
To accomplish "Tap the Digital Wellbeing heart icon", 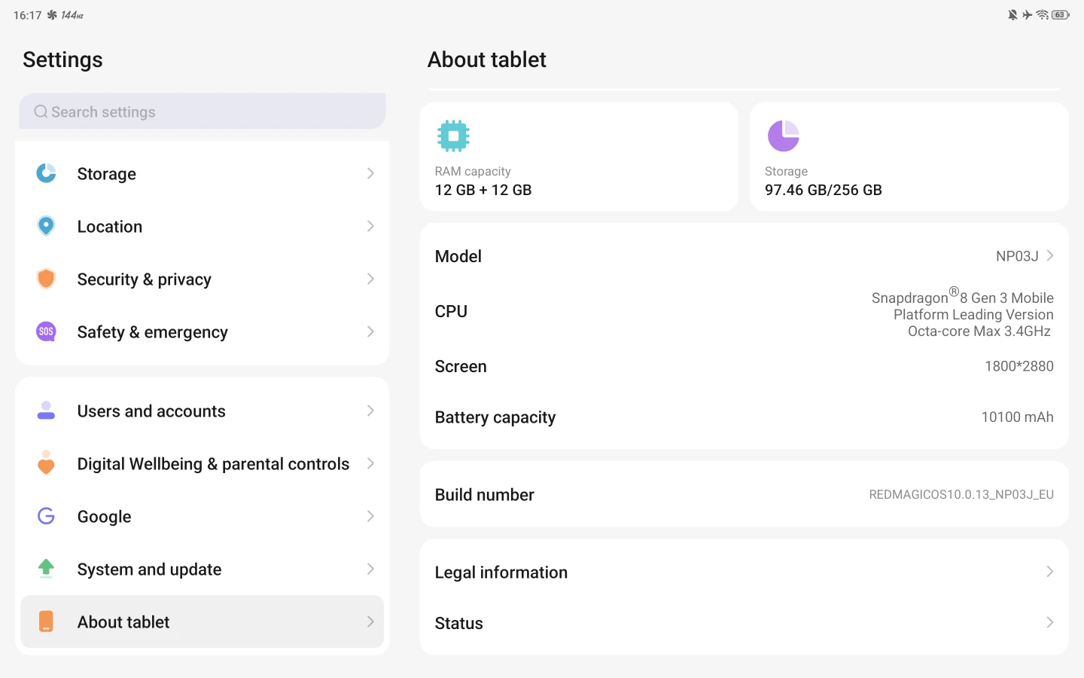I will (x=46, y=463).
